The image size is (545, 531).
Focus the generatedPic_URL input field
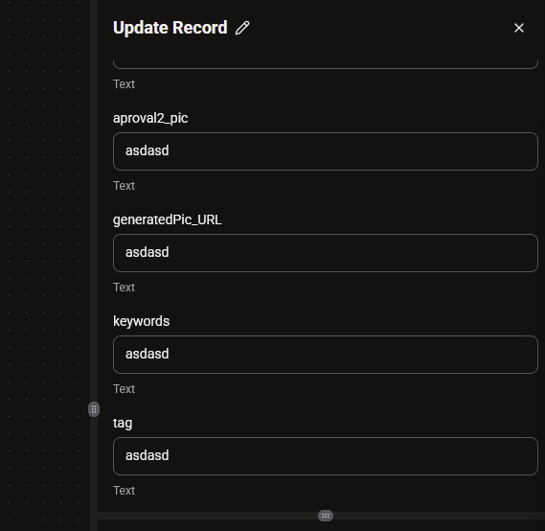[326, 253]
